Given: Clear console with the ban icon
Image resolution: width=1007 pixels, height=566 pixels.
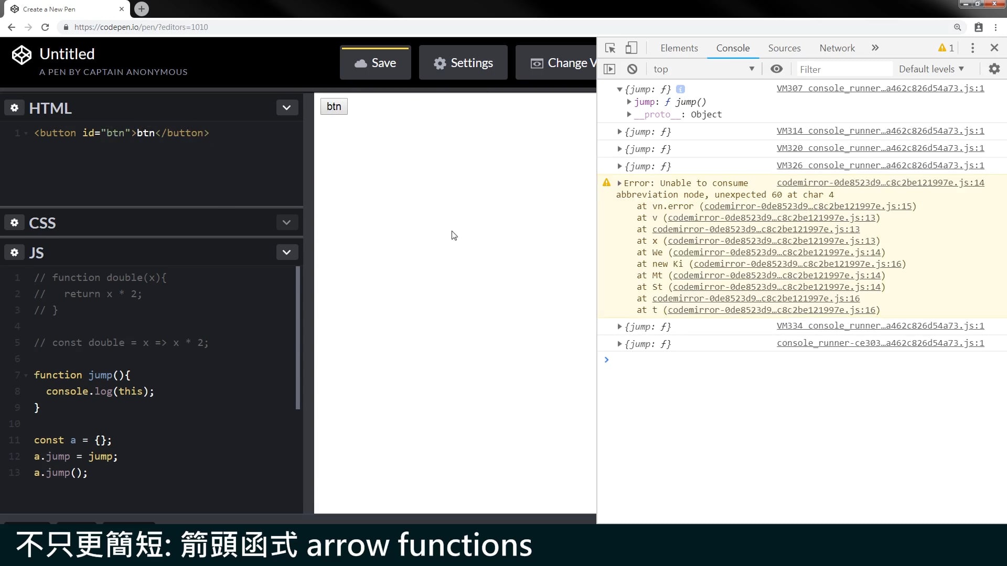Looking at the screenshot, I should pos(632,69).
